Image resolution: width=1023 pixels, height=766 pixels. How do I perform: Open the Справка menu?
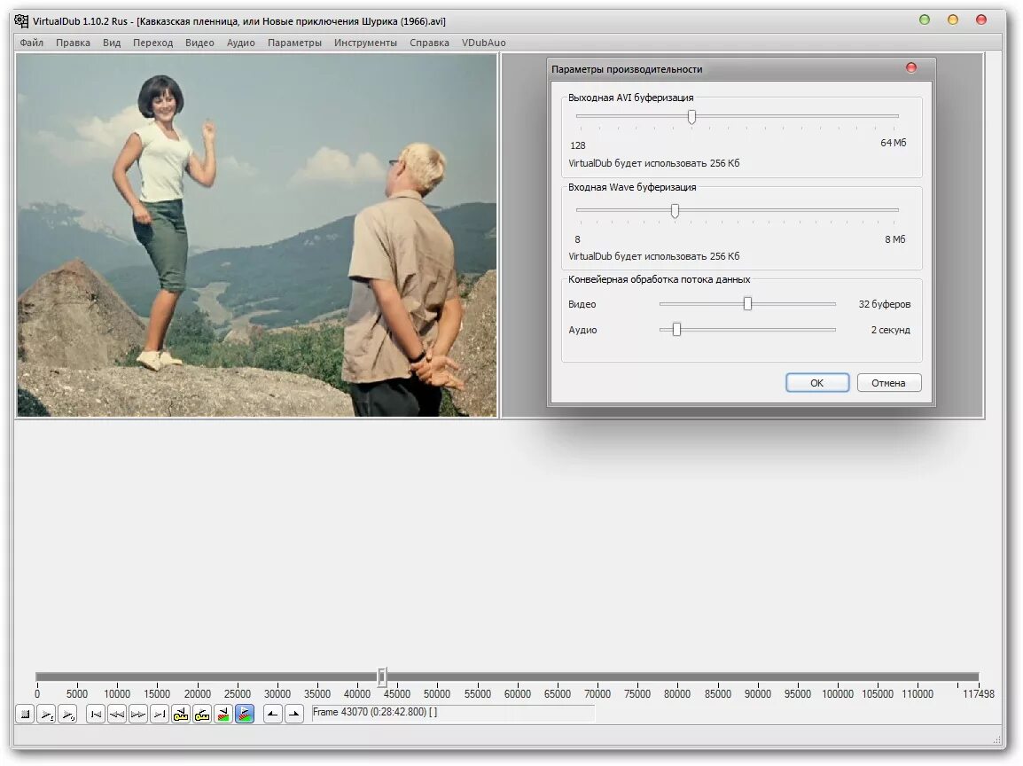[429, 43]
